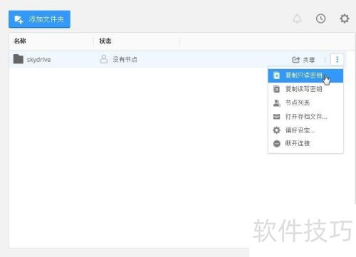This screenshot has width=356, height=257.
Task: Choose 复制只读密钥 from menu
Action: (x=305, y=75)
